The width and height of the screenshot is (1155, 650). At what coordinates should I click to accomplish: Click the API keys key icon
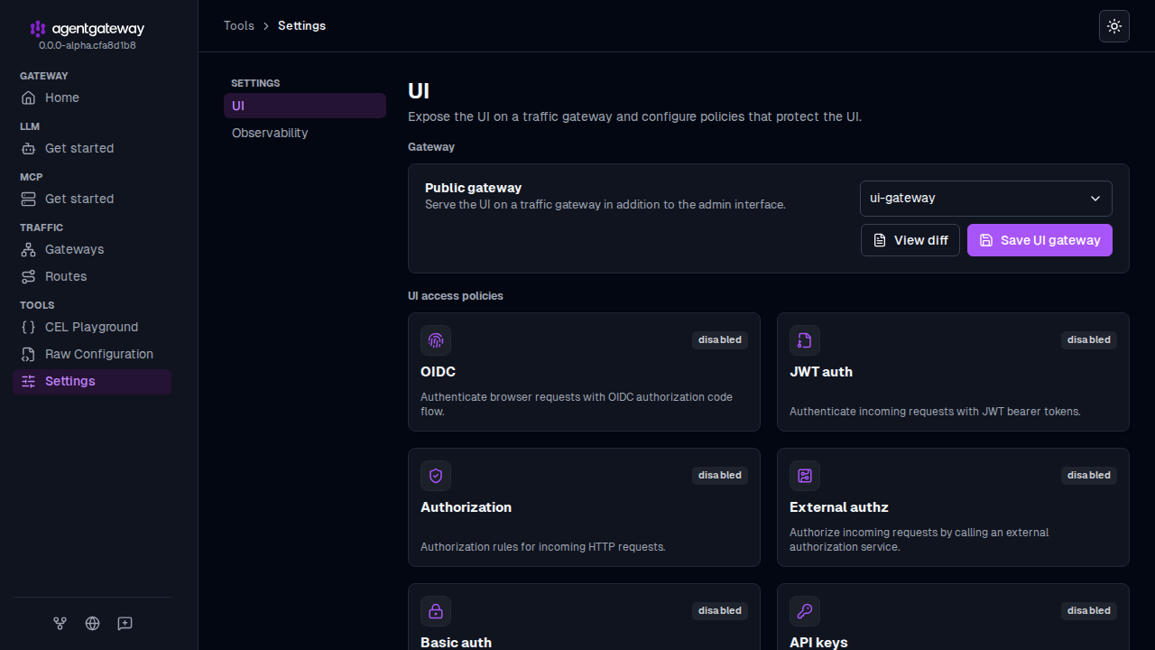[805, 611]
